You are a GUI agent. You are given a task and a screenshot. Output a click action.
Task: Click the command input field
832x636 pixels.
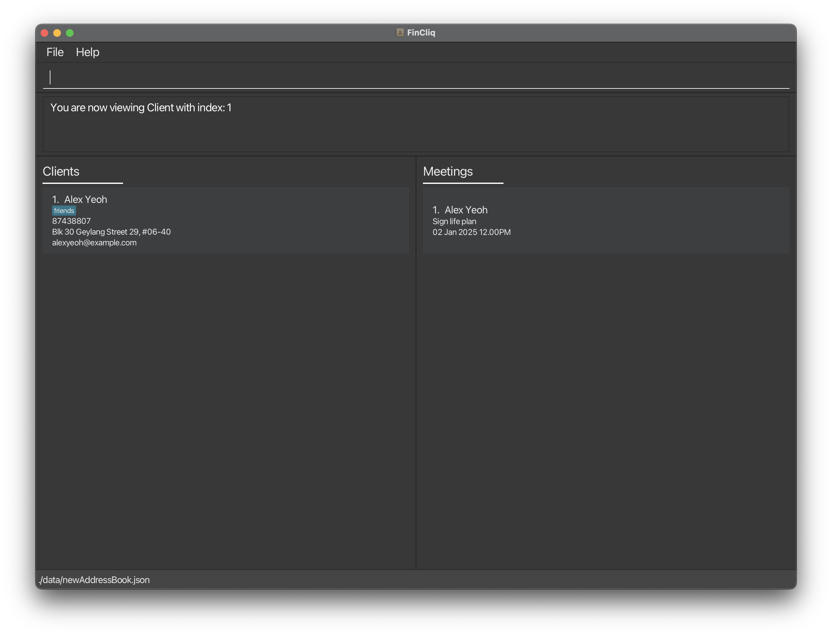[x=416, y=77]
